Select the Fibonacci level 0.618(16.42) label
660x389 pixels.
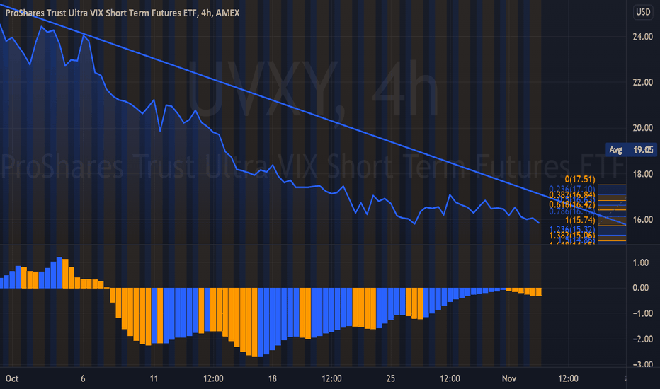tap(572, 204)
